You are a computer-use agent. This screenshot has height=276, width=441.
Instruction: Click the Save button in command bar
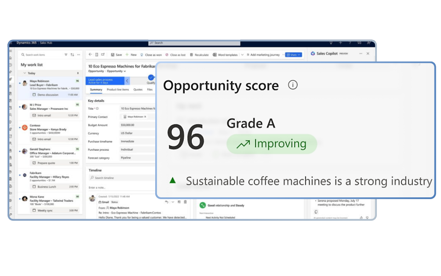[x=117, y=55]
